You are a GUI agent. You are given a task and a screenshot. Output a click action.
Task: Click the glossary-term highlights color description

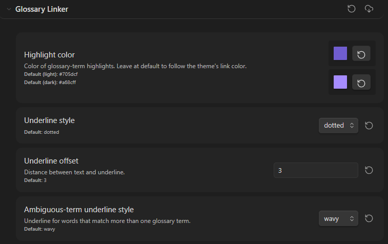[x=135, y=66]
